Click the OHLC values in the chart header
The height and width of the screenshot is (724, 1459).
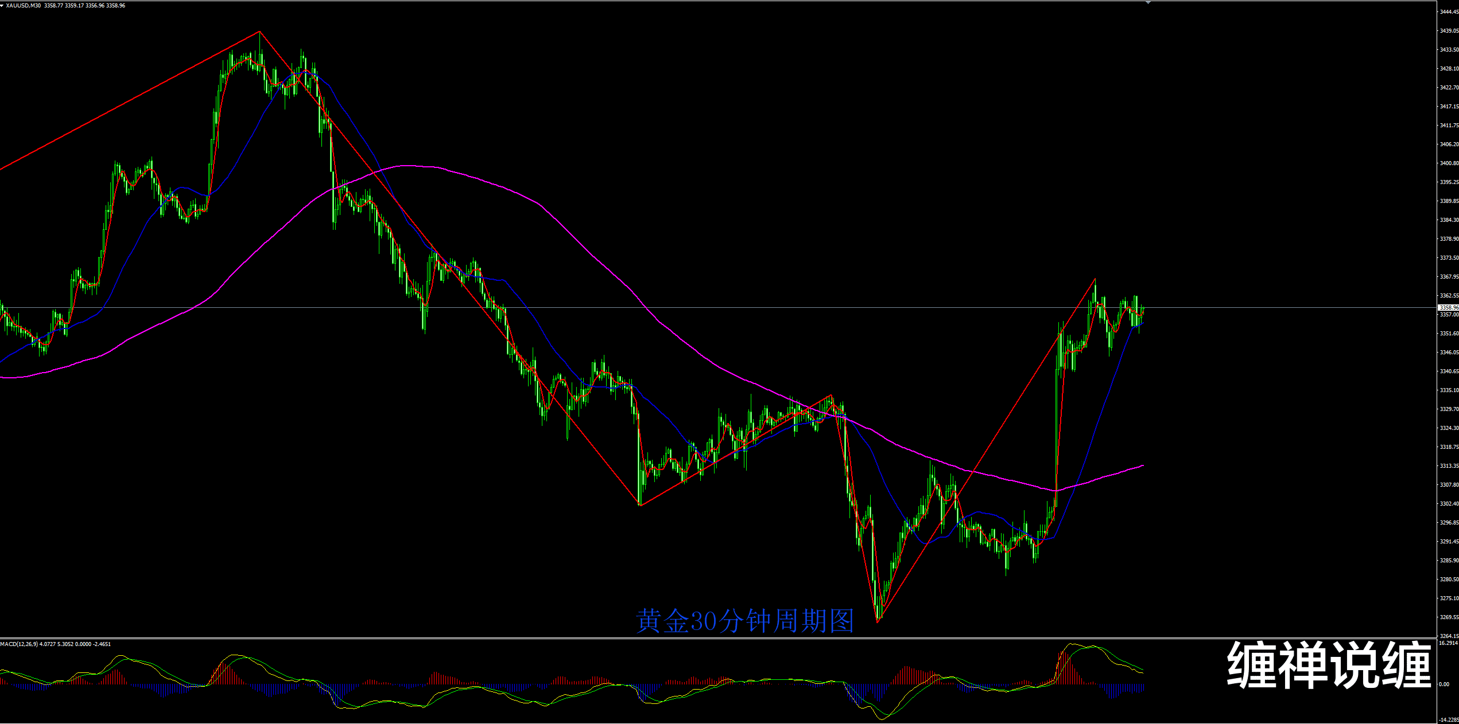pos(84,5)
